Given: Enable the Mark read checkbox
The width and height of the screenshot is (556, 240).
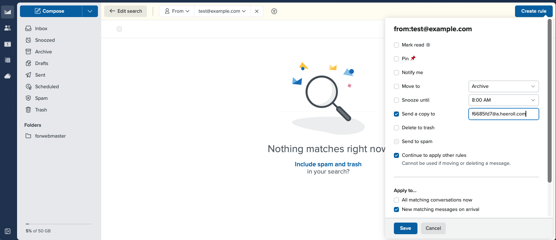Looking at the screenshot, I should 396,45.
